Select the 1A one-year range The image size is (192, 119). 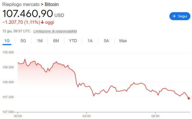click(x=90, y=41)
